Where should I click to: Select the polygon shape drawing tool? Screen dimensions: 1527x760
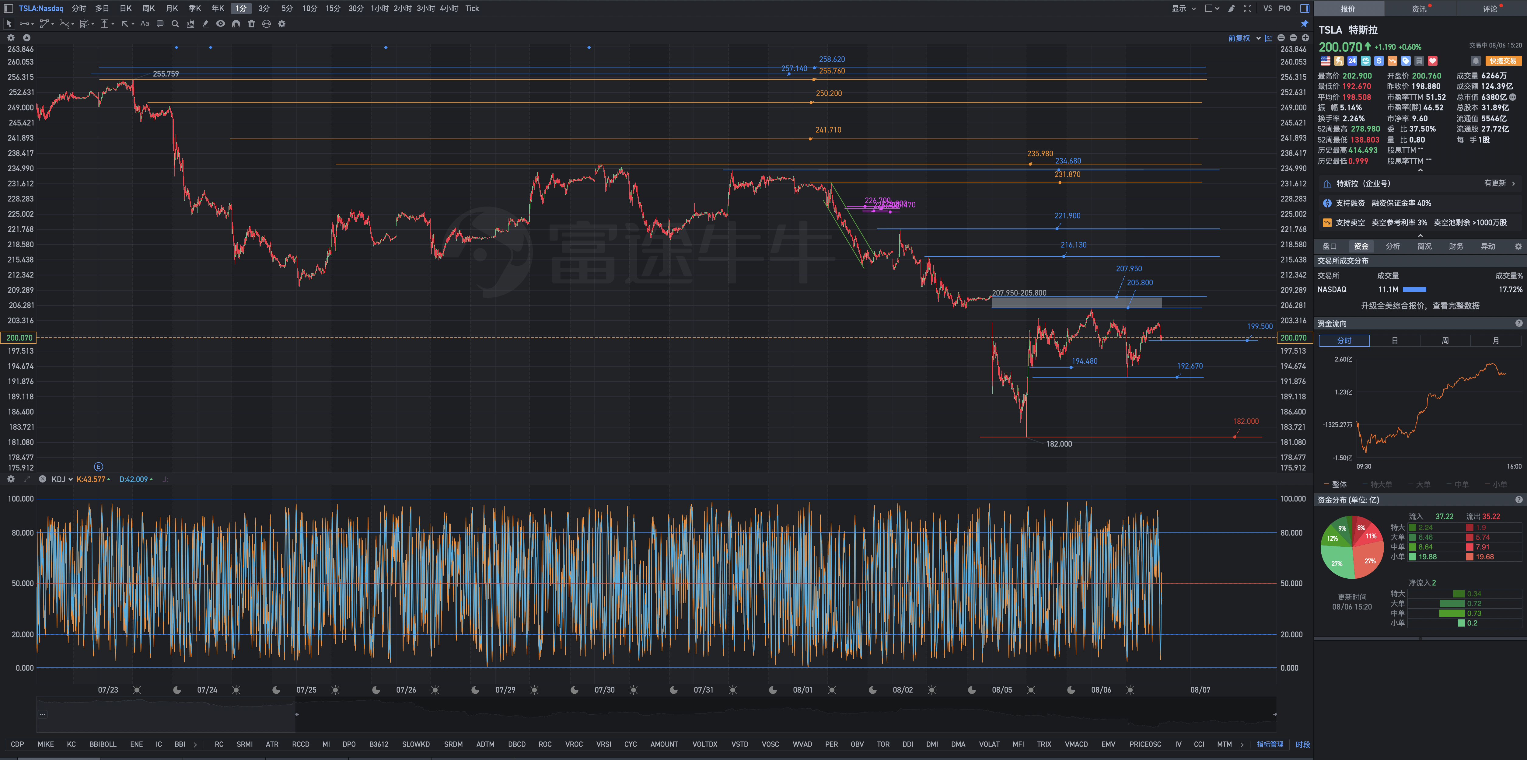click(x=44, y=24)
